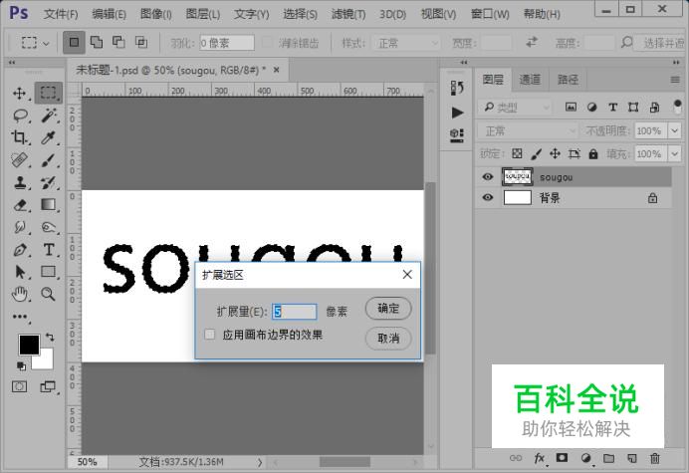Click the 扩展量 input field
Screen dimensions: 689x473
296,312
